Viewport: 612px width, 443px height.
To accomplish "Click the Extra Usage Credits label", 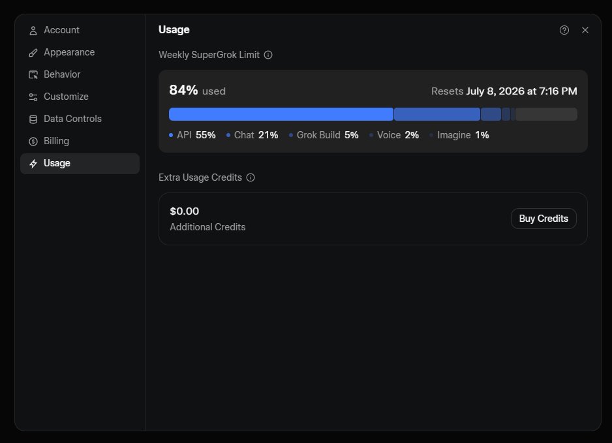I will (200, 177).
